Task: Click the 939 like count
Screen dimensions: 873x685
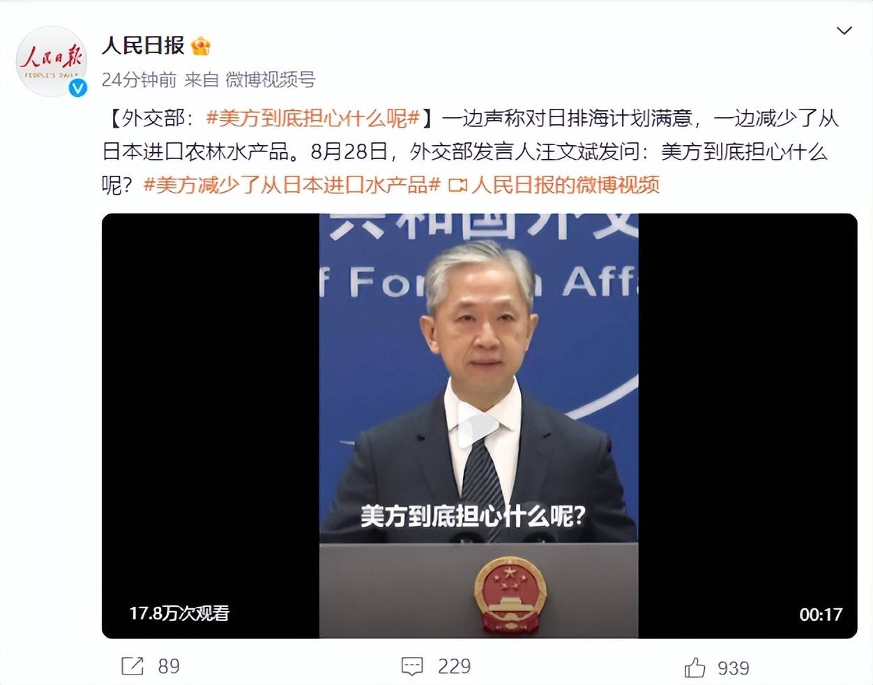Action: click(734, 668)
